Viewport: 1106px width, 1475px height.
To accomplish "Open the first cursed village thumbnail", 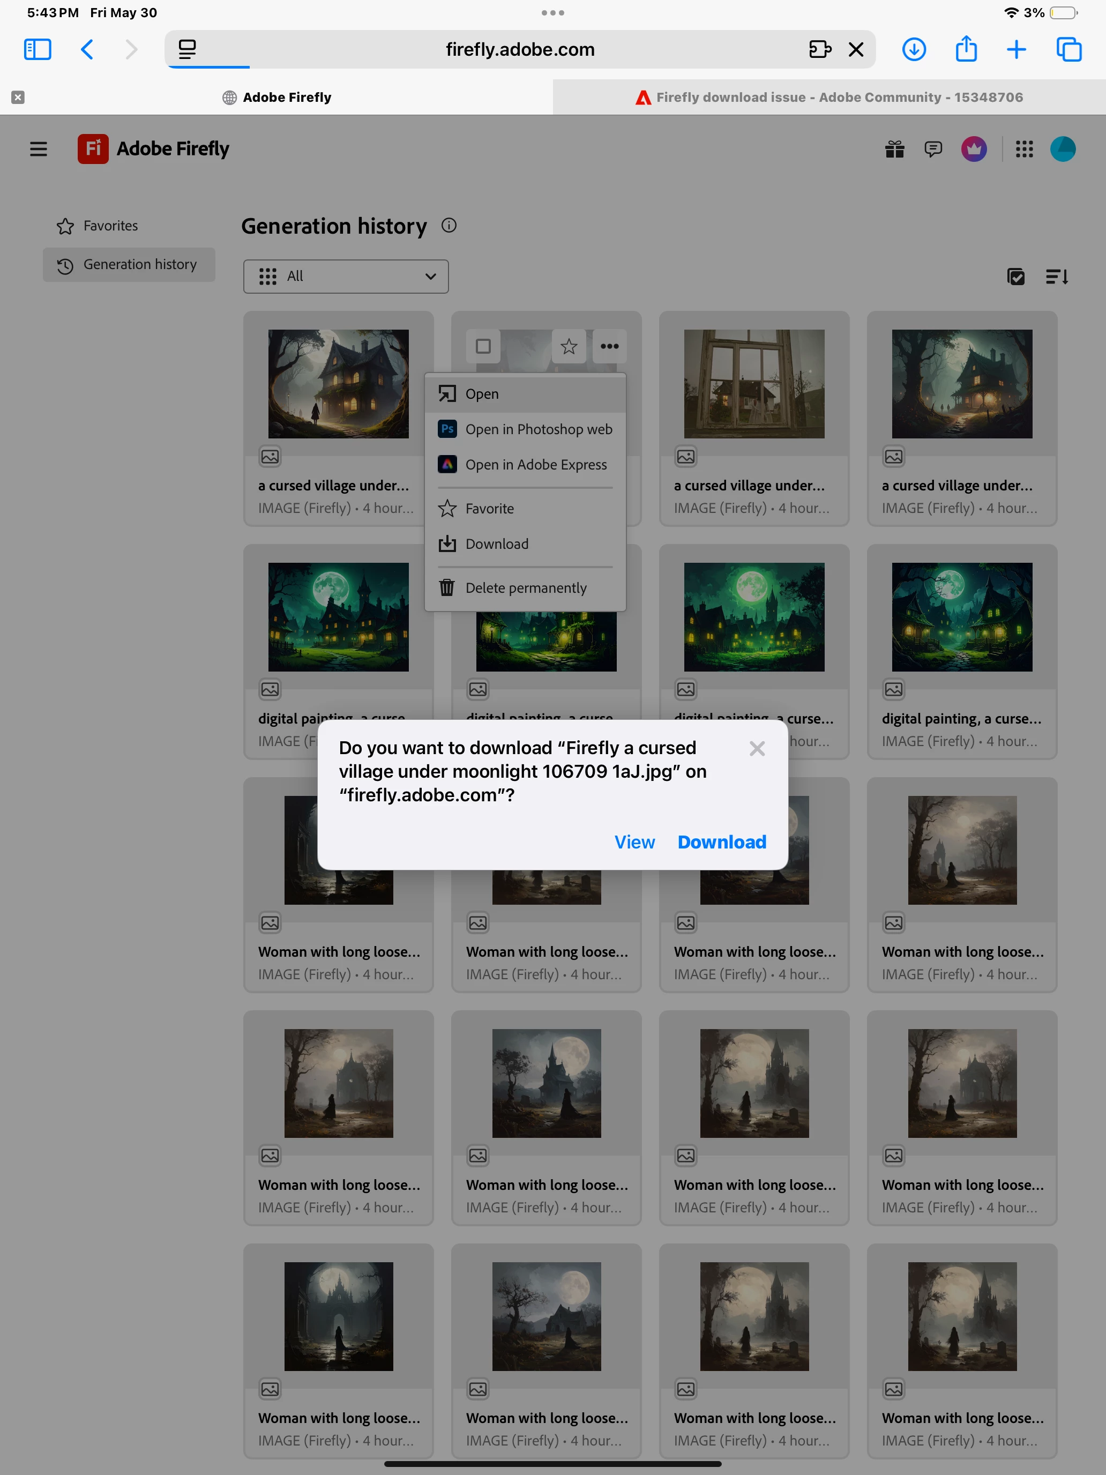I will [338, 383].
